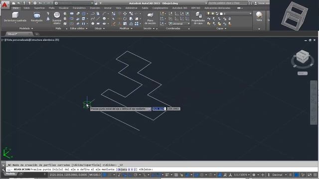
Task: Open the Insertar ribbon tab
Action: pos(95,8)
